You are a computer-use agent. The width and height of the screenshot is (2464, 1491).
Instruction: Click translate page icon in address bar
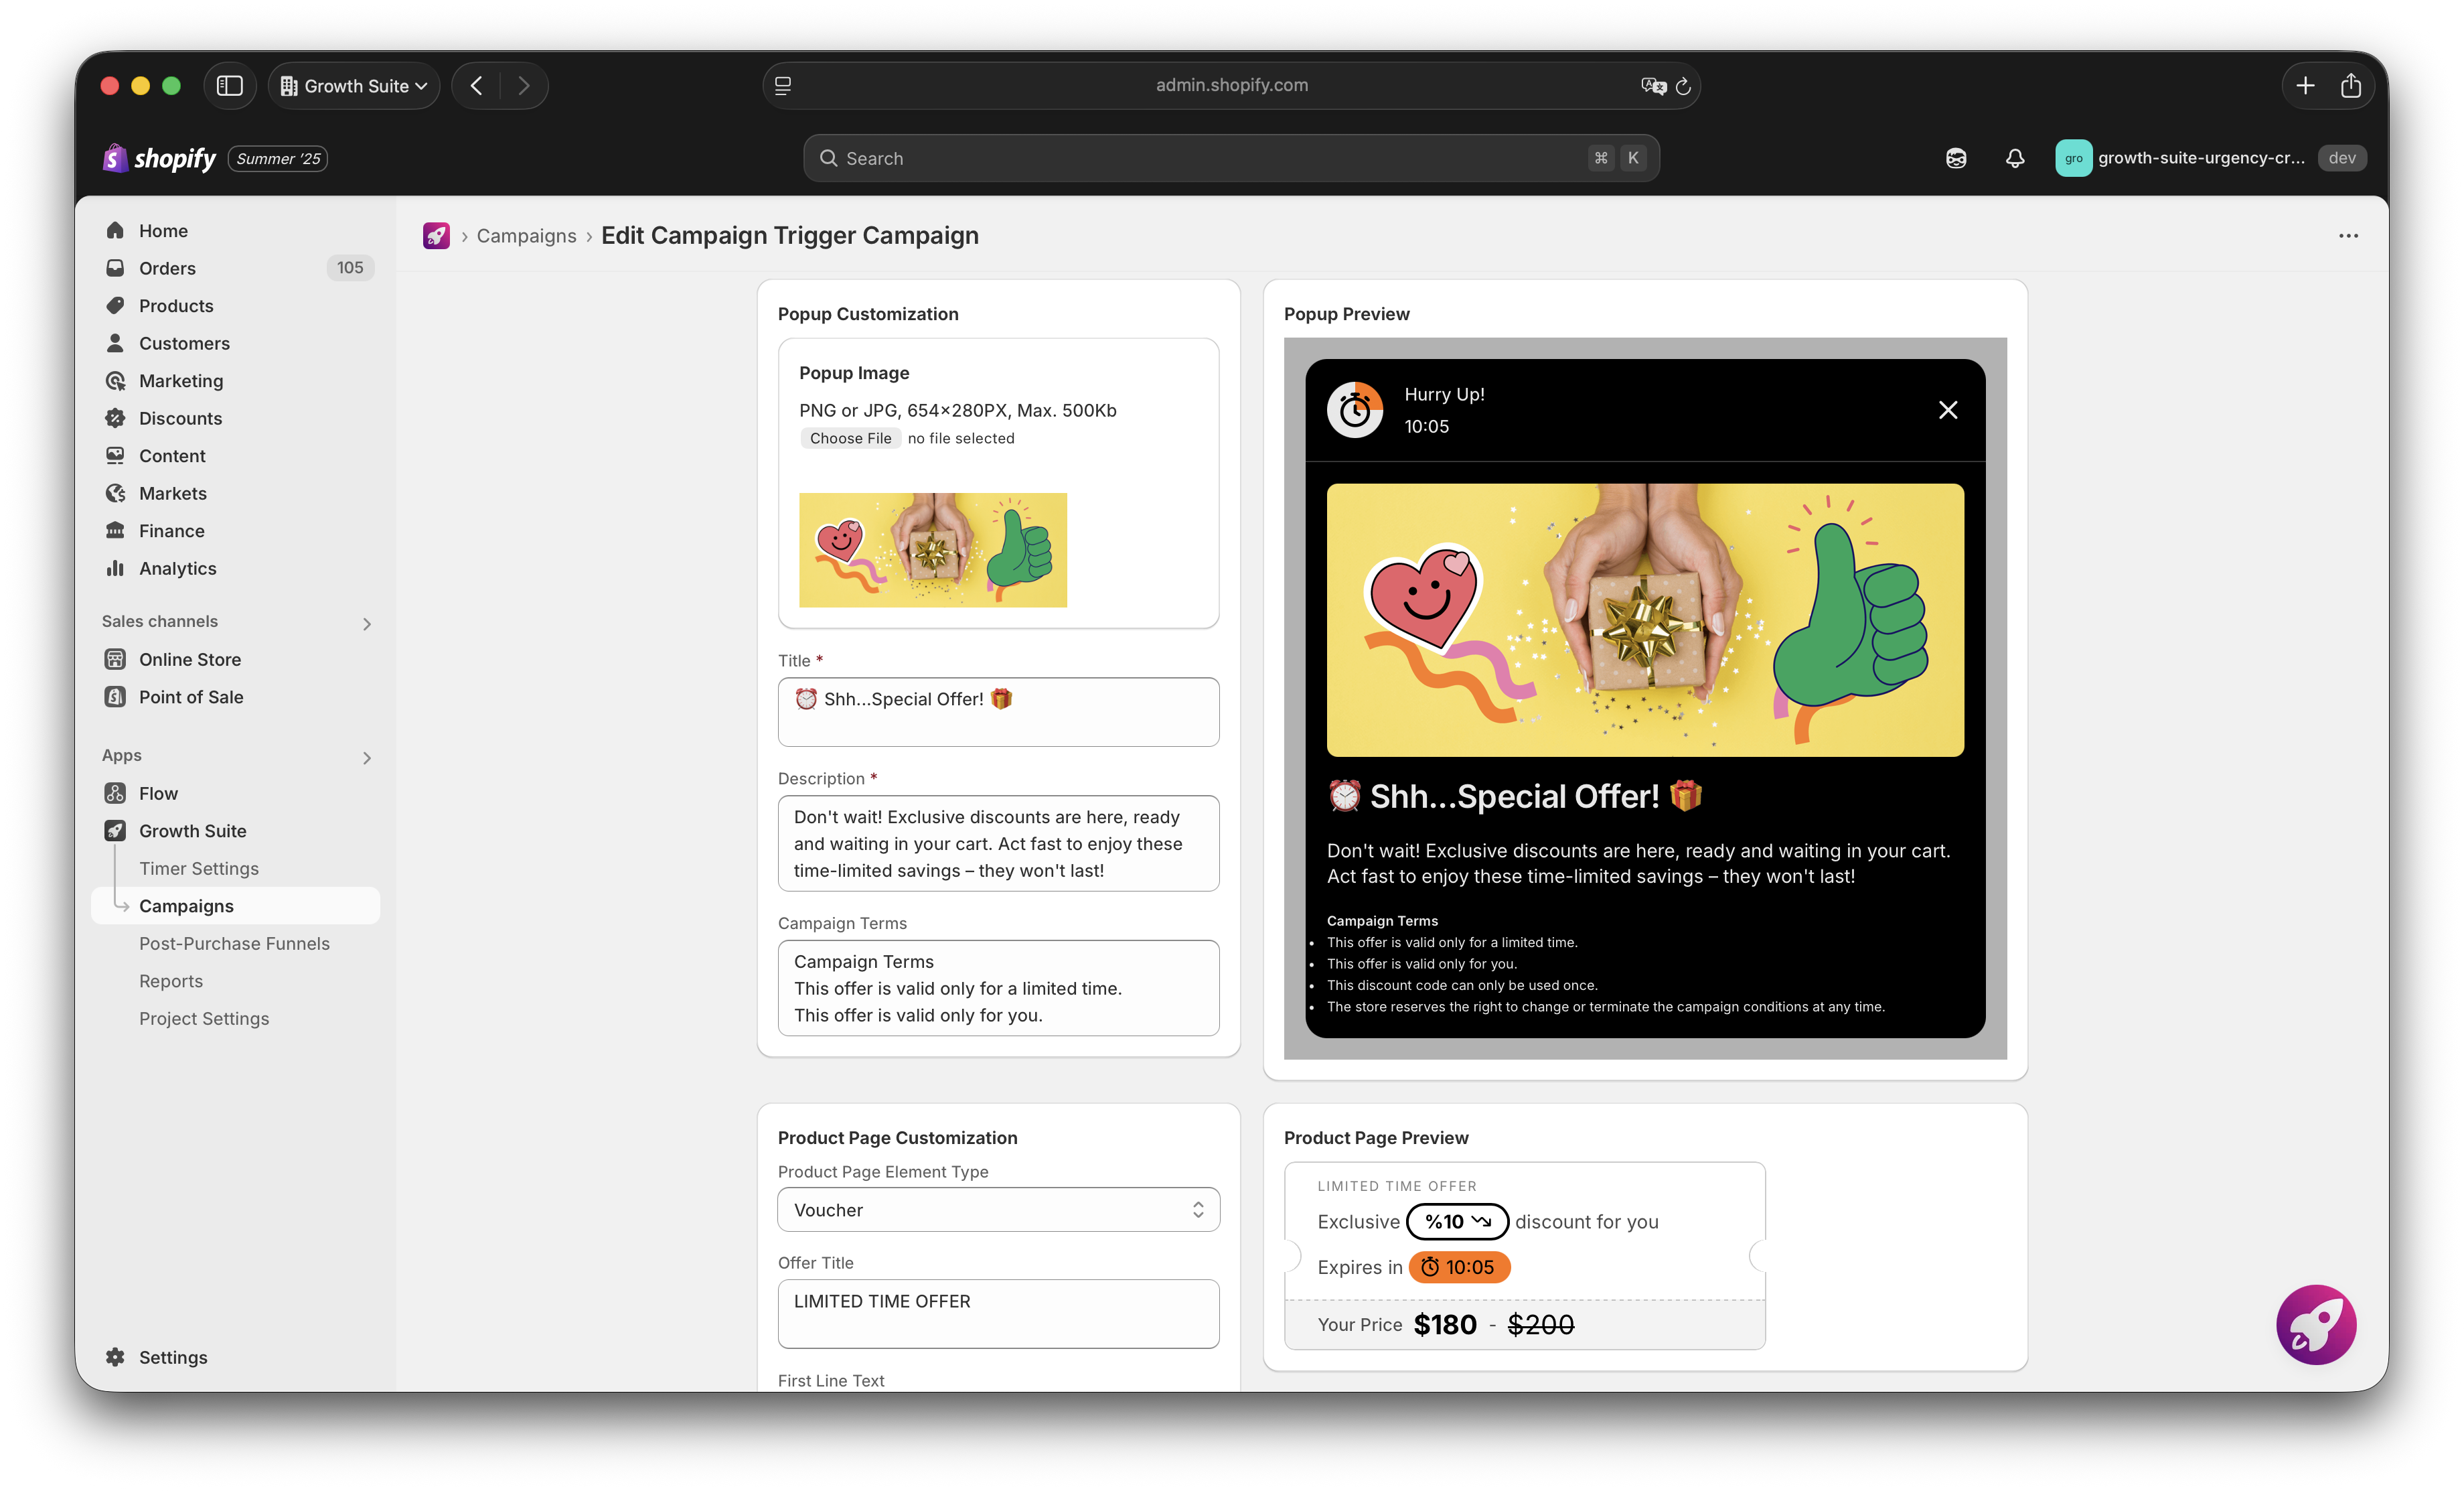(x=1653, y=86)
